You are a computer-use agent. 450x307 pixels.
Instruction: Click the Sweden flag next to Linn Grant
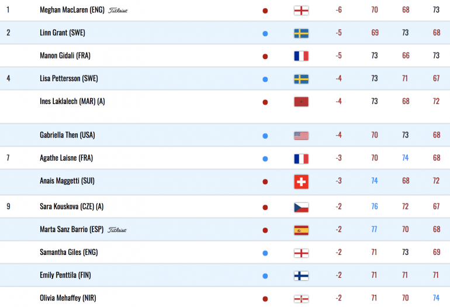[x=301, y=33]
